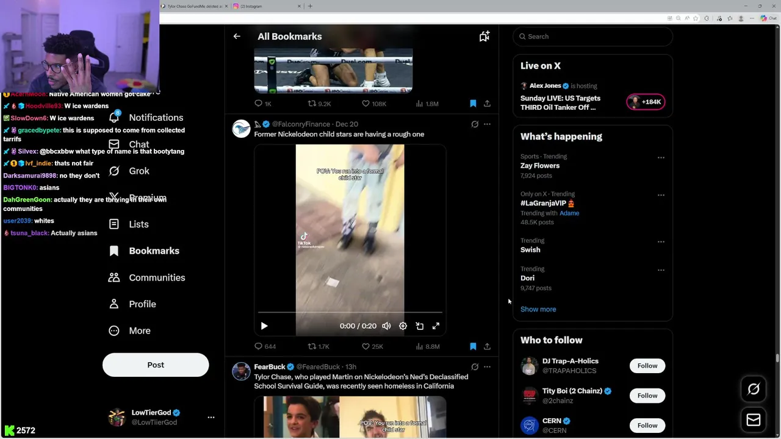The image size is (781, 439).
Task: Click the Post button
Action: click(156, 365)
